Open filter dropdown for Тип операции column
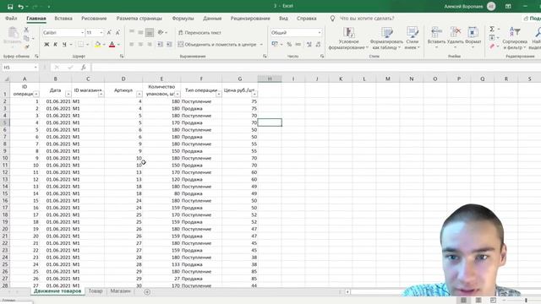This screenshot has width=541, height=304. [218, 94]
